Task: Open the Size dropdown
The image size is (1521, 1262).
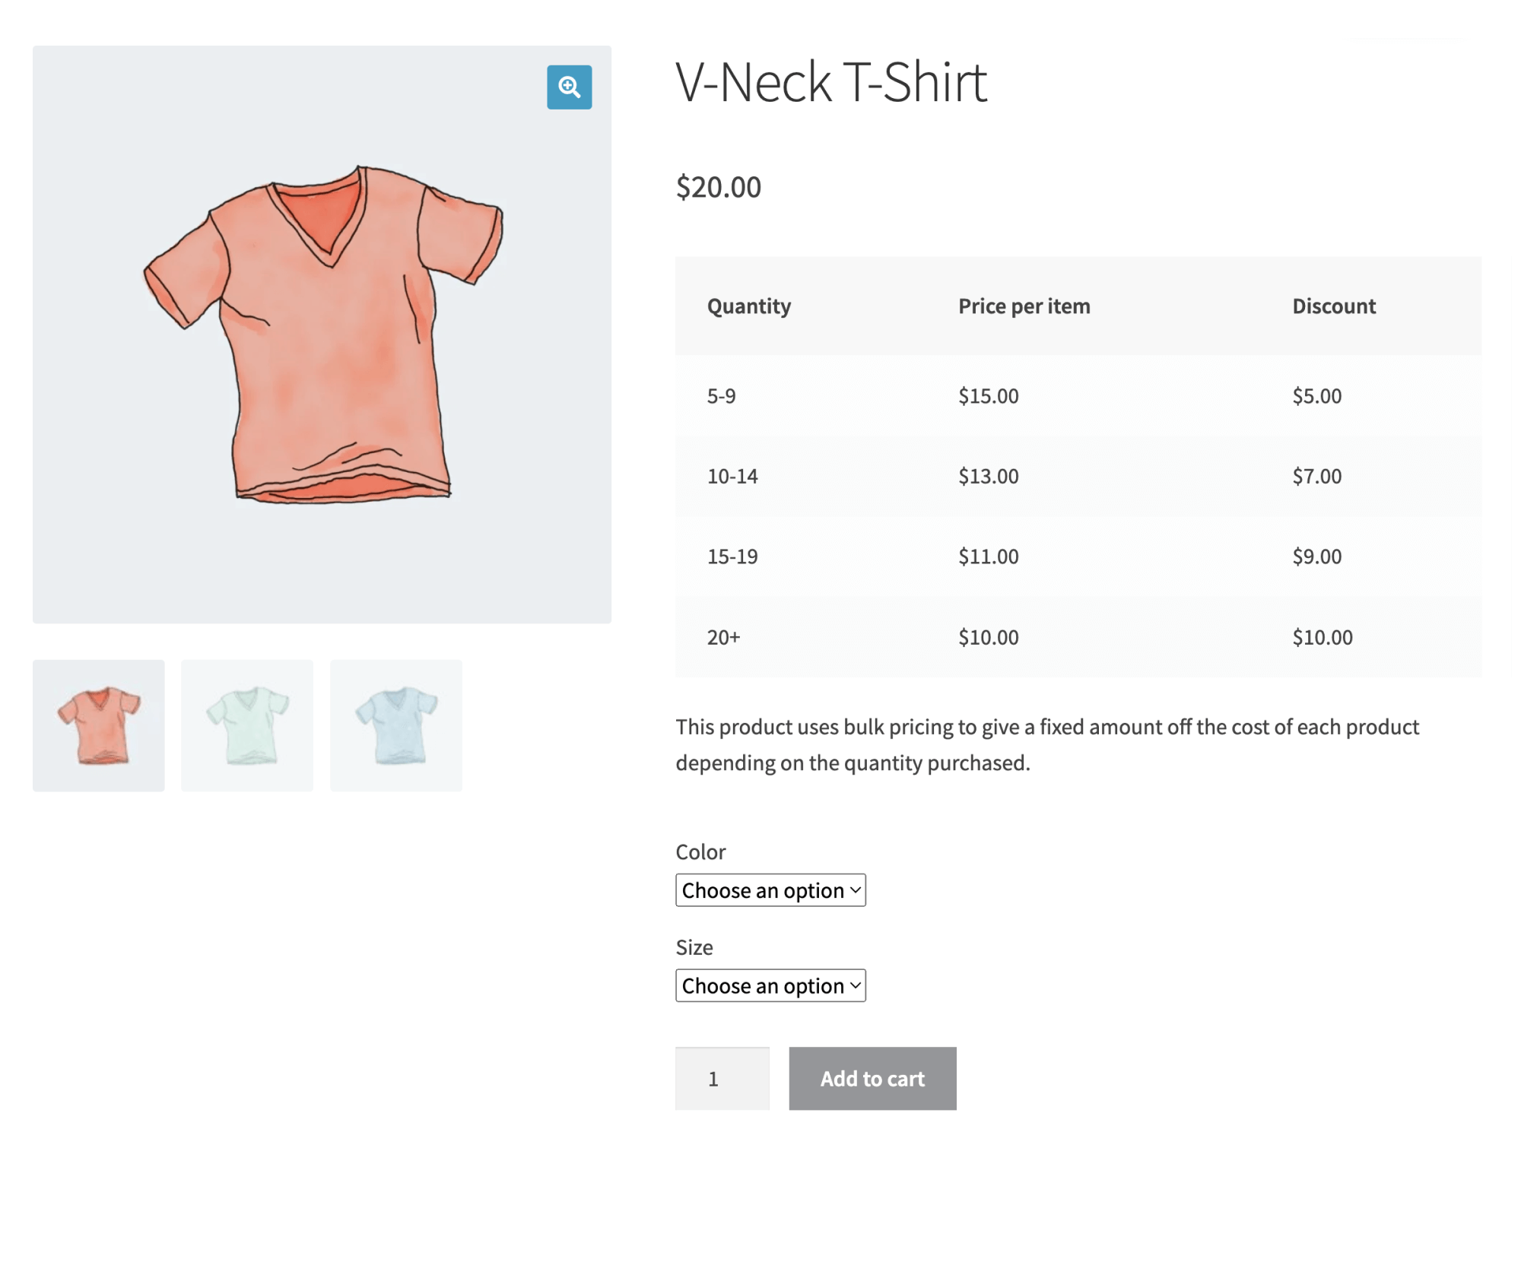Action: (x=770, y=985)
